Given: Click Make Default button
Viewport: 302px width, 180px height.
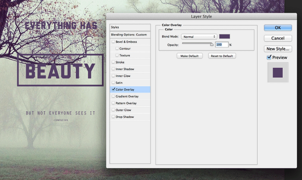Looking at the screenshot, I should click(190, 56).
